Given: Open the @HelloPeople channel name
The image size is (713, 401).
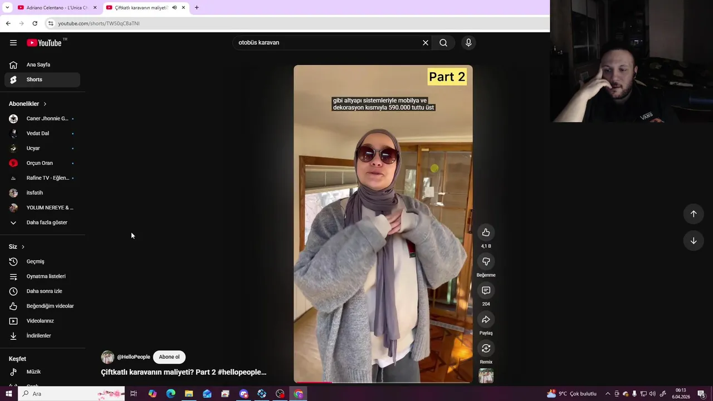Looking at the screenshot, I should click(134, 357).
